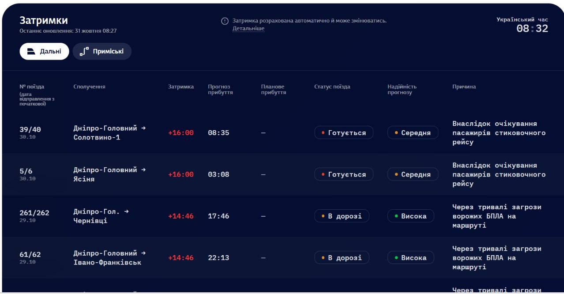Click the Причина column header

[x=464, y=87]
